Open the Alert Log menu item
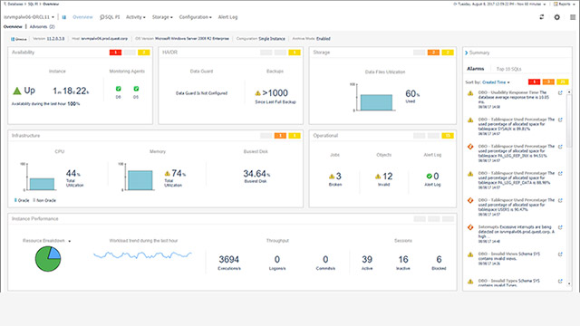 pos(227,17)
